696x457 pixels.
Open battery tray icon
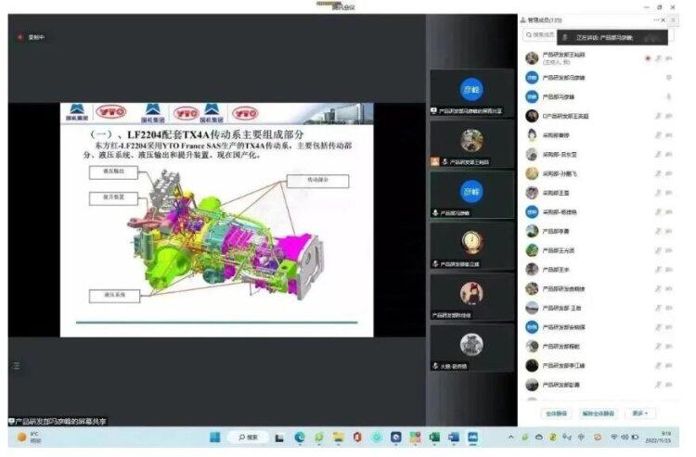635,437
